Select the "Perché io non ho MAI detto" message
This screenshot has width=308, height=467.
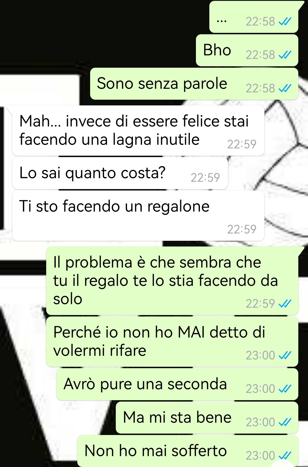click(172, 342)
